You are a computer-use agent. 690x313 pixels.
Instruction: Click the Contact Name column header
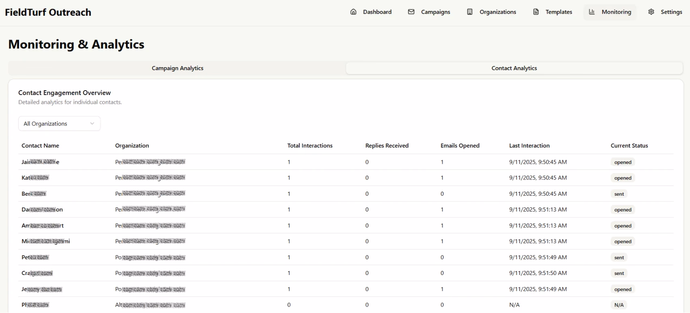click(x=40, y=146)
